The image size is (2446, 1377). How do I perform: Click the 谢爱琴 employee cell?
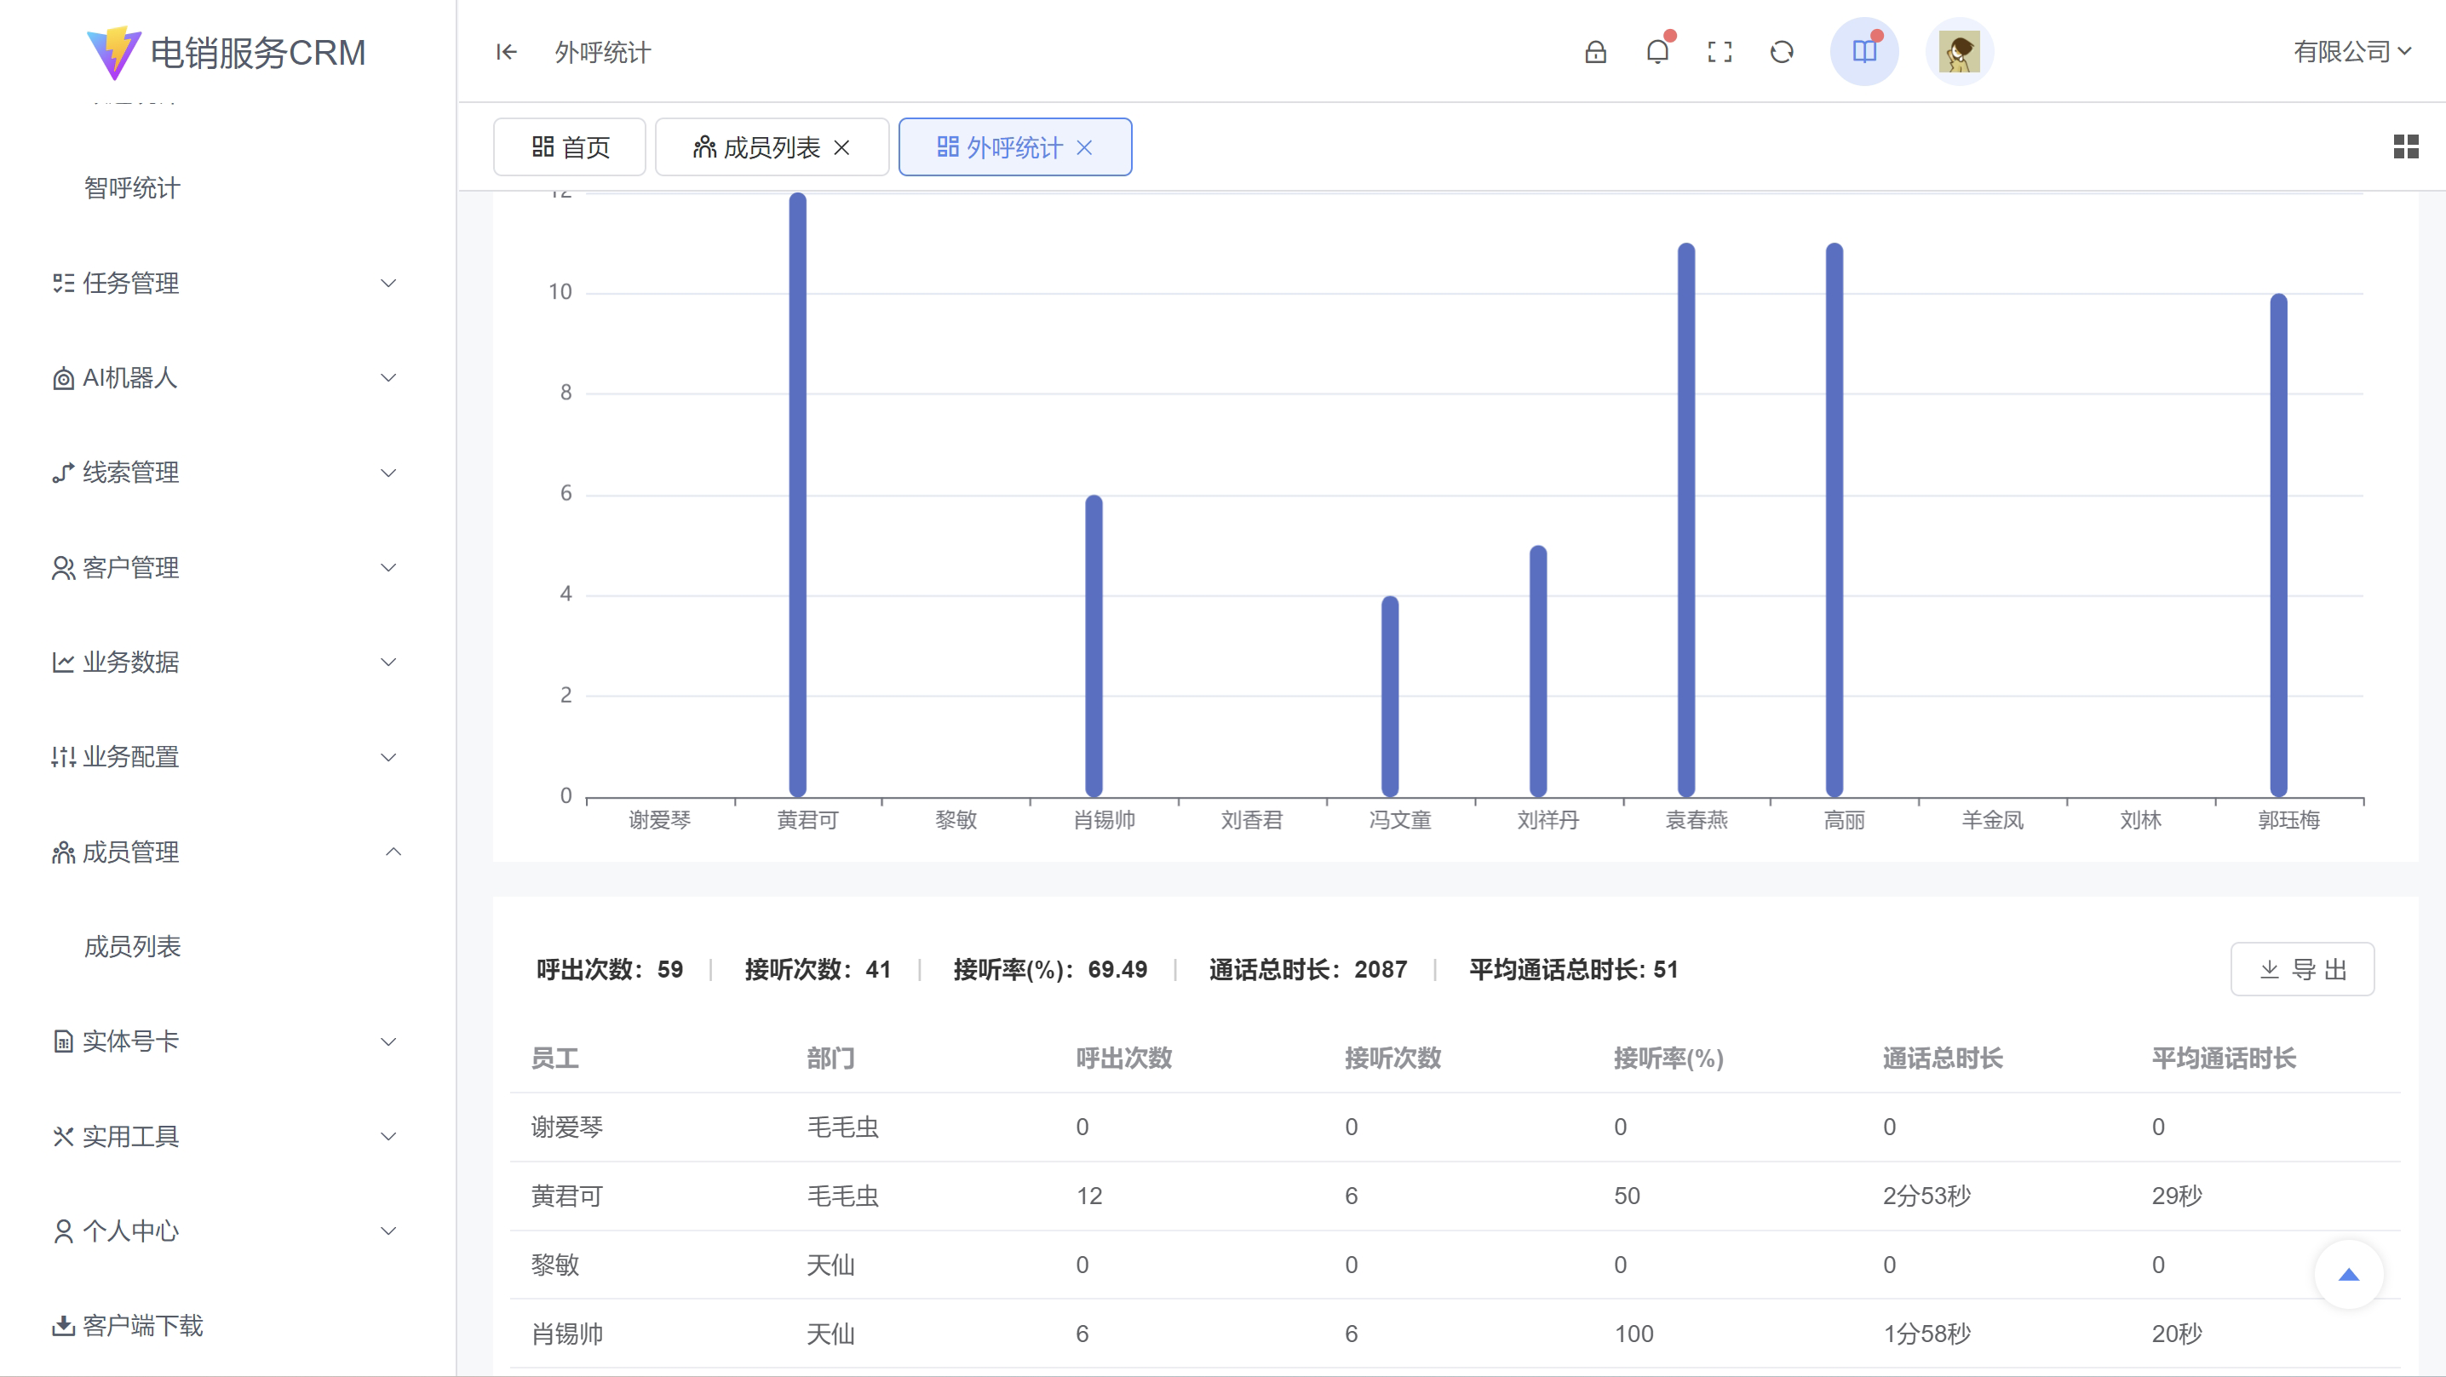click(567, 1127)
